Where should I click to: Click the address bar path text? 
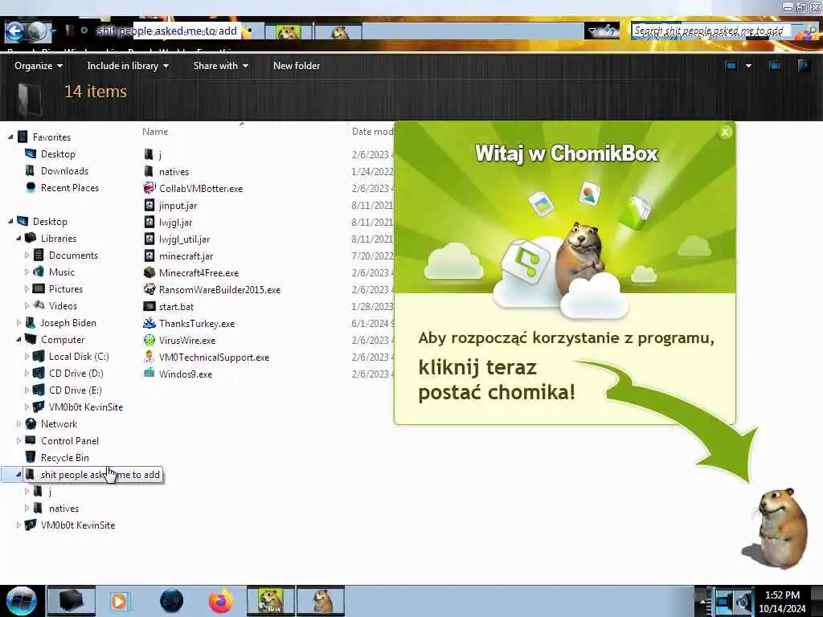click(167, 31)
